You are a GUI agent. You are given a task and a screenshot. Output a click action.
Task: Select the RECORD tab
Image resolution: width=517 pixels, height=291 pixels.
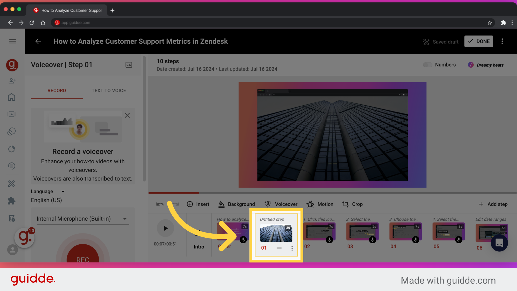tap(57, 91)
